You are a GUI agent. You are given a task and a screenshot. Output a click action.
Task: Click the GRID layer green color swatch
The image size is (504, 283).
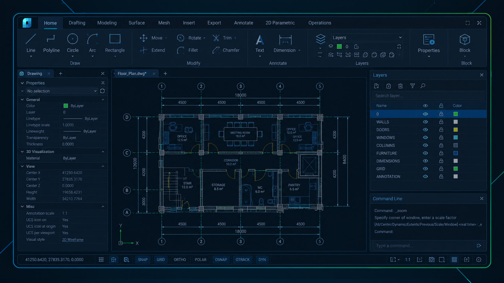tap(455, 169)
